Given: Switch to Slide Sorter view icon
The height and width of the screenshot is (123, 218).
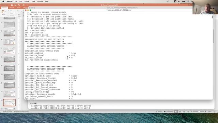Looking at the screenshot, I should tap(180, 112).
